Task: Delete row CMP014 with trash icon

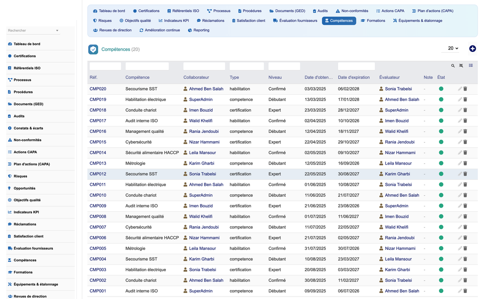Action: point(465,153)
